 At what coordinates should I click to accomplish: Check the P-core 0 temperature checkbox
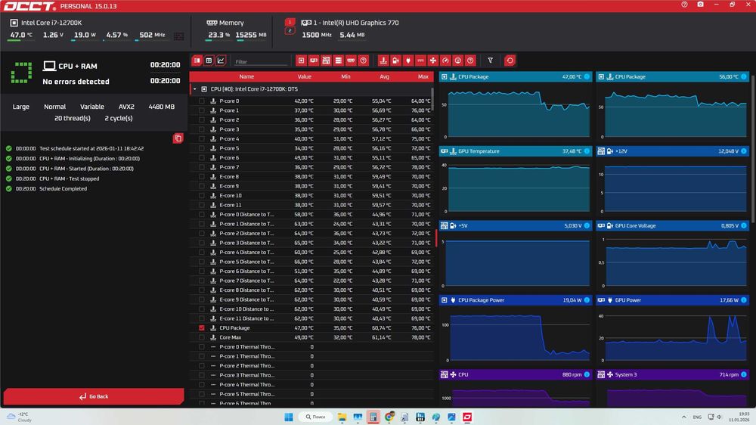coord(202,101)
